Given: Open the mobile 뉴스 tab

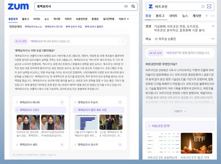Looking at the screenshot, I should point(185,16).
